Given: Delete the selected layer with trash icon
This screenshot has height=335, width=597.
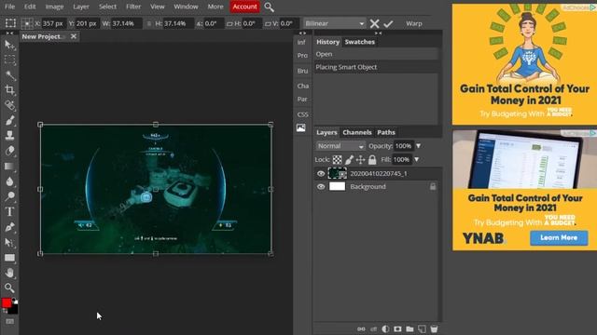Looking at the screenshot, I should 434,328.
